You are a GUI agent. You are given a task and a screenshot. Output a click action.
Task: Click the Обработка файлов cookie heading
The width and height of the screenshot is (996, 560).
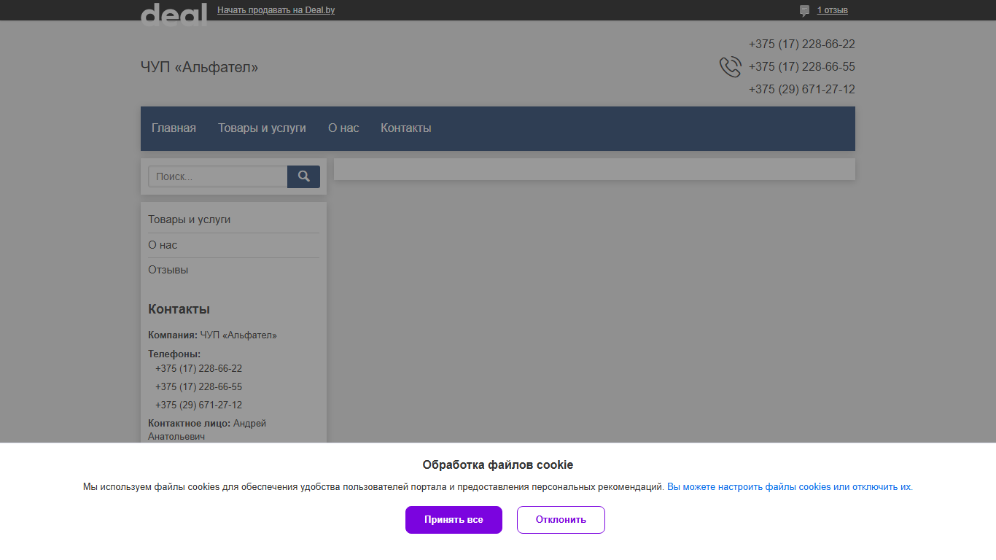click(x=498, y=465)
